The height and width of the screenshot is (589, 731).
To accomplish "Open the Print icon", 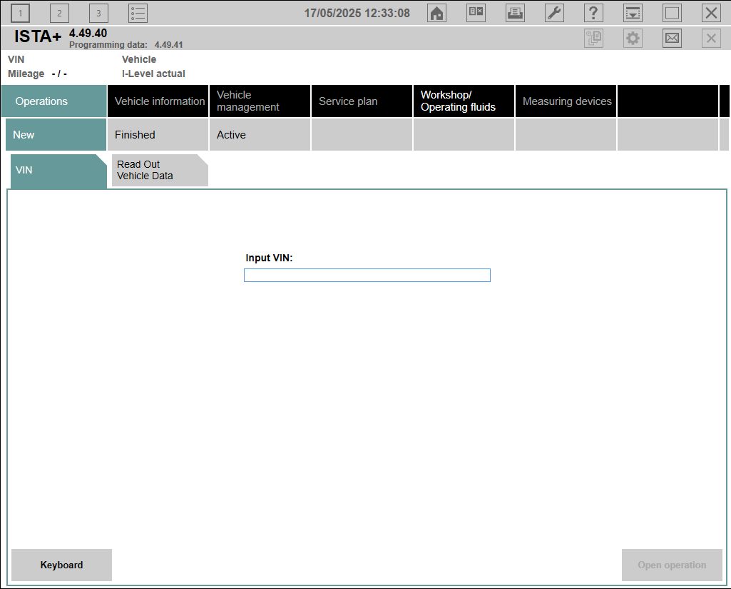I will pos(515,13).
